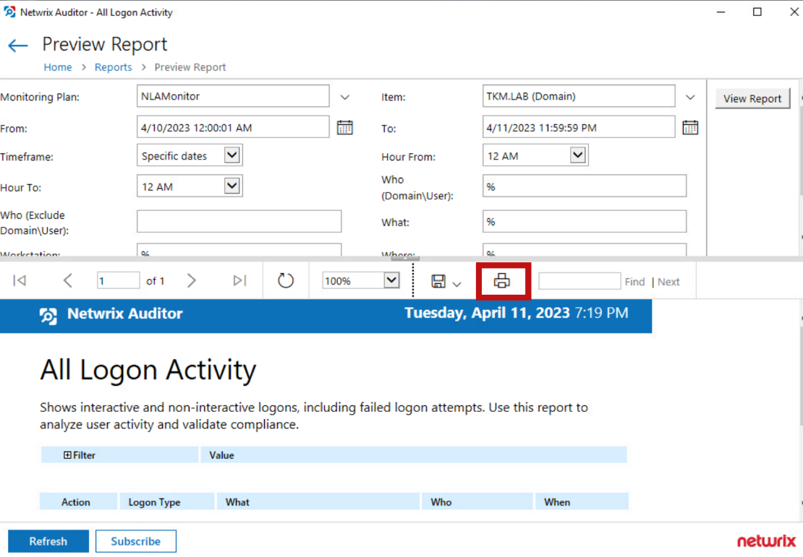Image resolution: width=803 pixels, height=557 pixels.
Task: Click the next page arrow in the viewer toolbar
Action: [x=192, y=280]
